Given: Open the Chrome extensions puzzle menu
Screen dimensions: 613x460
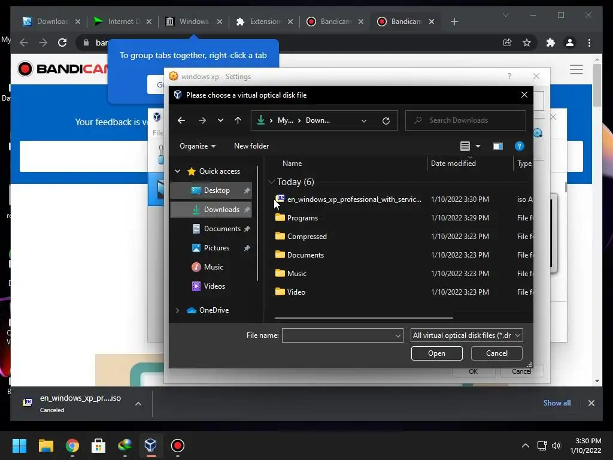Looking at the screenshot, I should 551,43.
